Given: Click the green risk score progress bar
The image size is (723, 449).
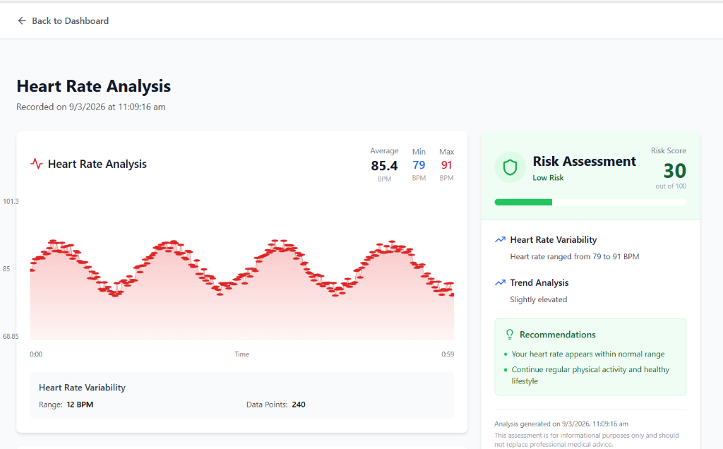Looking at the screenshot, I should click(x=590, y=202).
